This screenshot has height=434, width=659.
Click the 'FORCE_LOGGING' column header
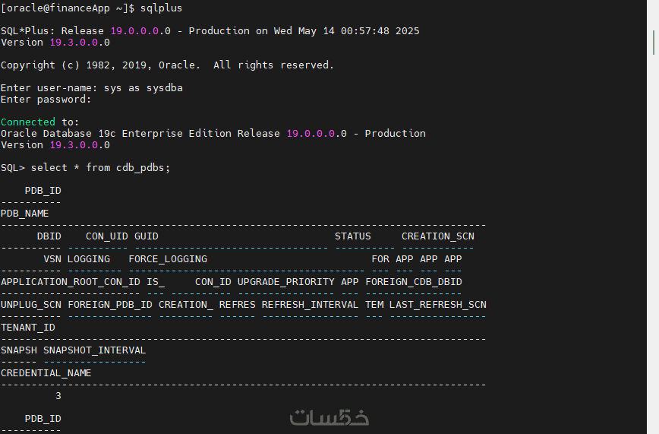pos(168,259)
